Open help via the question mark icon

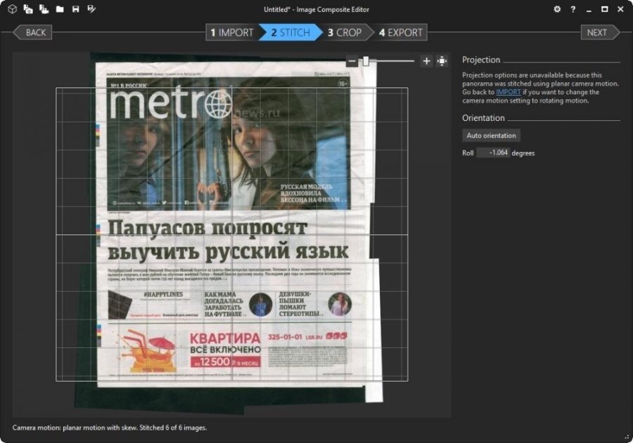[573, 9]
